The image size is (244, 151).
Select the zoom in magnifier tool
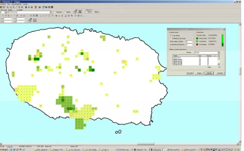pyautogui.click(x=8, y=7)
